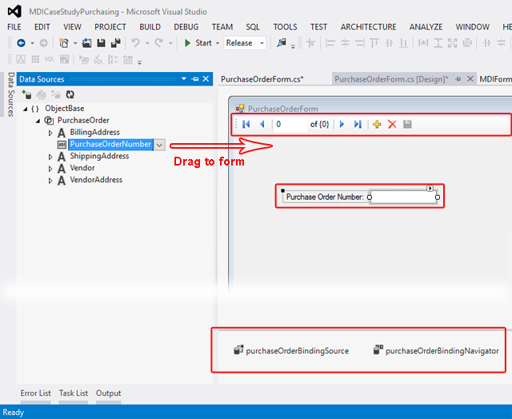Undo the last action

[x=135, y=42]
